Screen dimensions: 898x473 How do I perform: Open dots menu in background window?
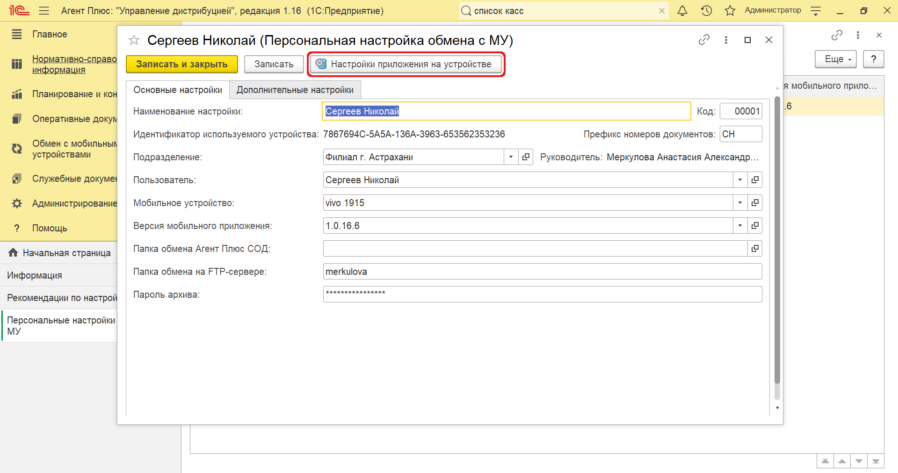click(858, 35)
